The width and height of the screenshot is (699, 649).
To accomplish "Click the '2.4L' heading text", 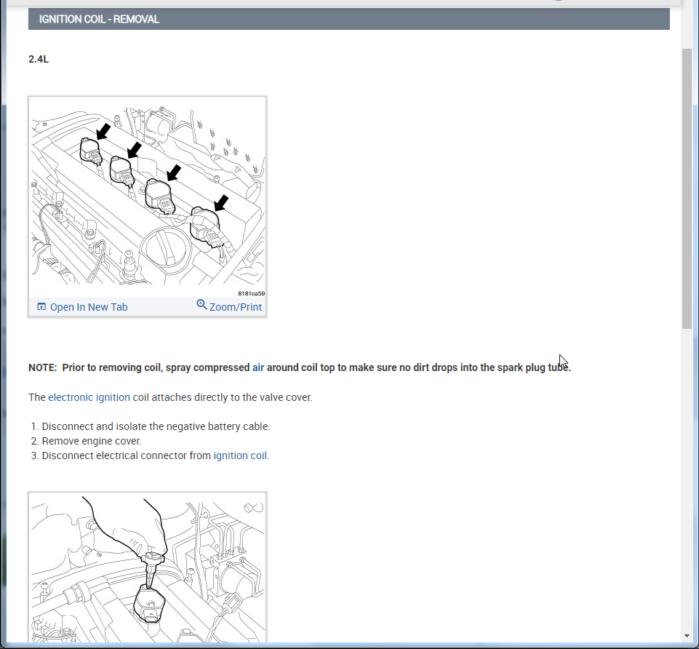I will 39,60.
